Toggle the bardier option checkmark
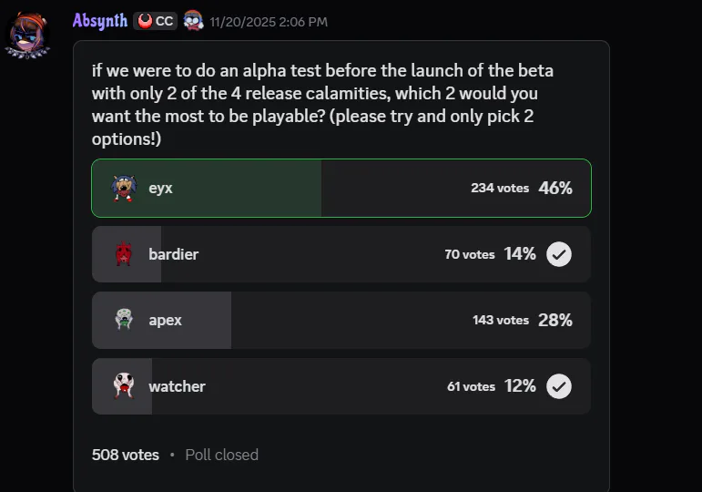The image size is (702, 492). click(559, 254)
